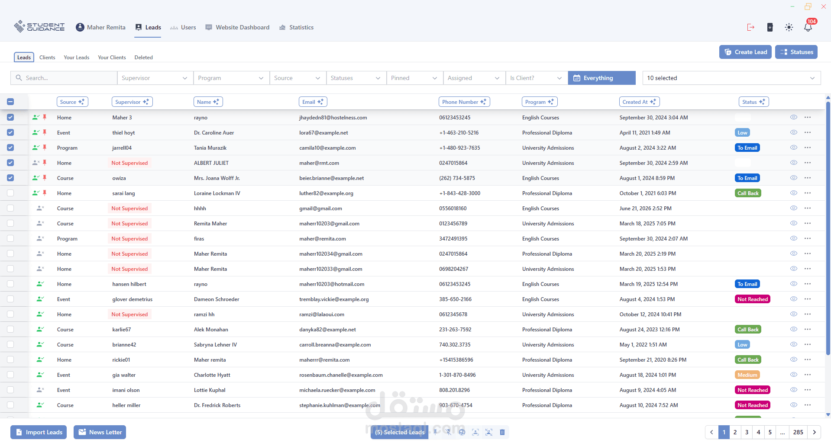Open more options for Charlotte Hyatt row
This screenshot has width=831, height=446.
(808, 375)
